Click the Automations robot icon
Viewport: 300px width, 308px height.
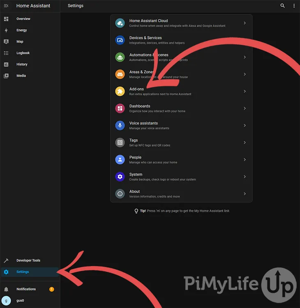click(120, 57)
